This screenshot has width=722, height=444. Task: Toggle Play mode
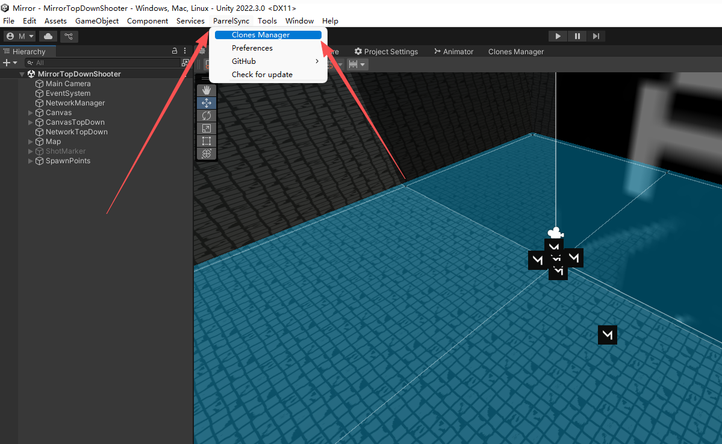558,36
